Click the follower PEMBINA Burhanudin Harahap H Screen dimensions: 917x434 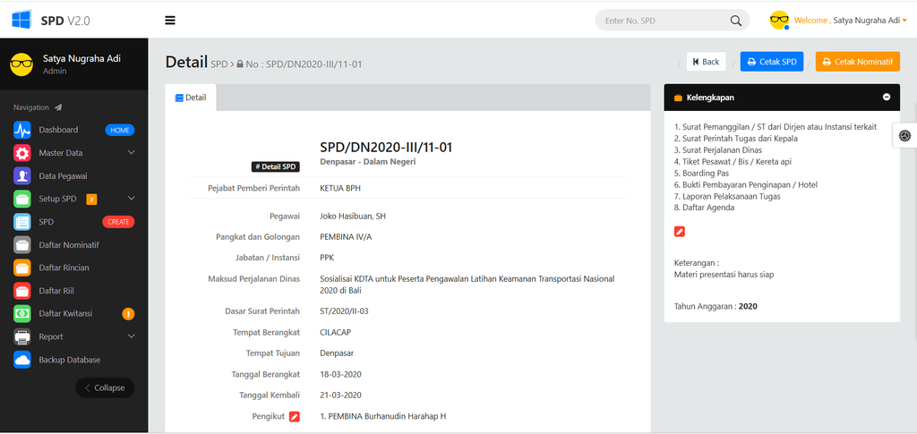click(383, 416)
